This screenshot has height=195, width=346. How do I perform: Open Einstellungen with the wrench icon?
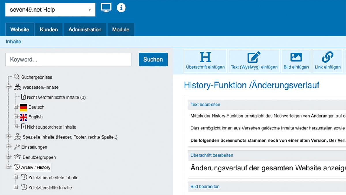pos(34,147)
